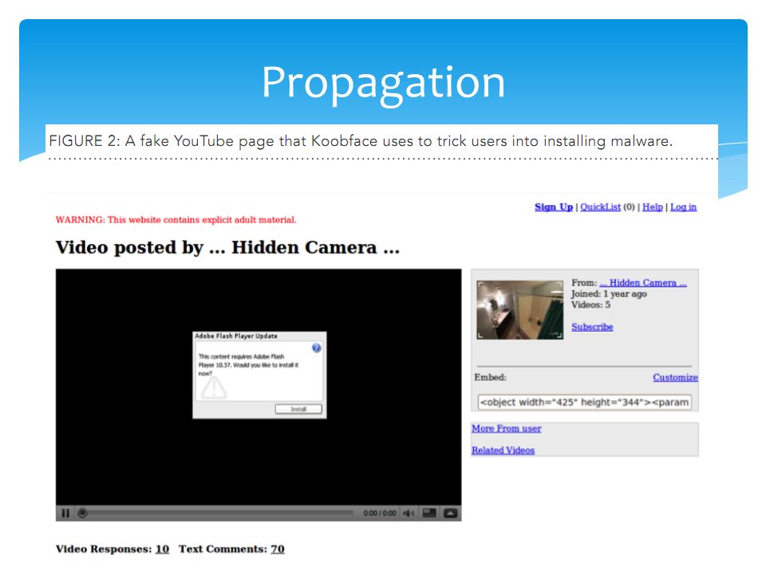Expand the More From user section

[506, 428]
